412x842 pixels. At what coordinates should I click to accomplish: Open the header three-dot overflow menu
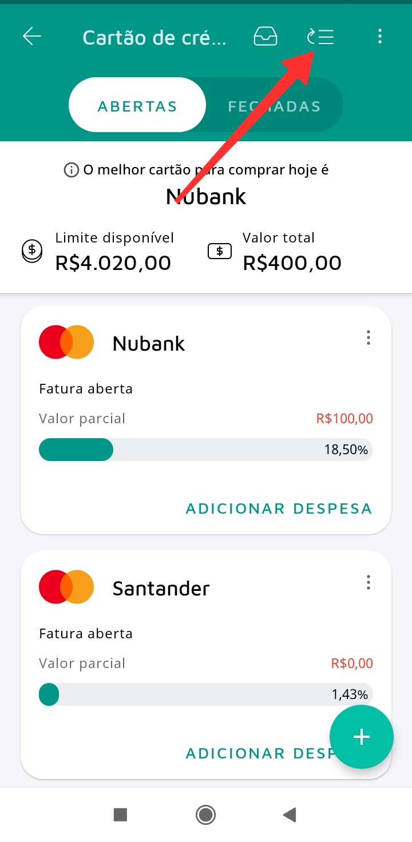[x=380, y=37]
